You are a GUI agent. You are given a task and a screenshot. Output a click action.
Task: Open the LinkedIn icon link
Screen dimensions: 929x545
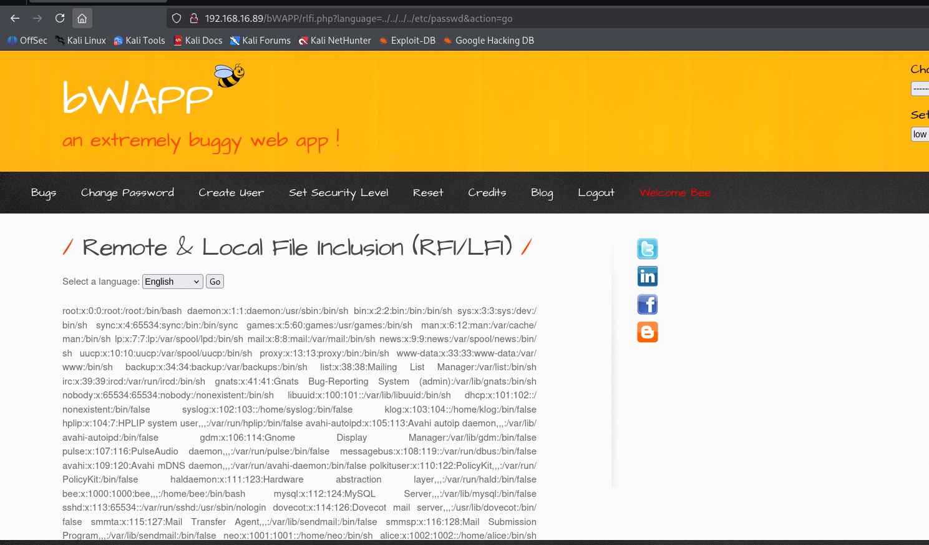pyautogui.click(x=648, y=276)
